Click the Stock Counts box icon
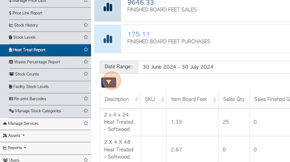Screen dimensions: 290x162 point(11,74)
